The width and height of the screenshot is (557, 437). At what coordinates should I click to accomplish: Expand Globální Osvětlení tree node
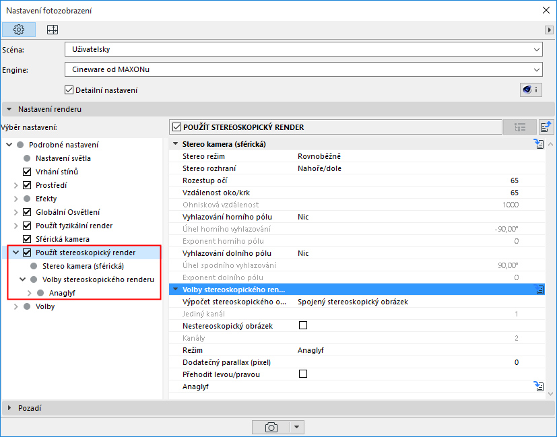16,212
